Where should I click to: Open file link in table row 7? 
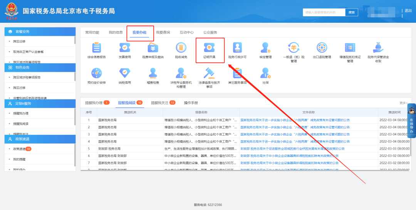pos(289,163)
